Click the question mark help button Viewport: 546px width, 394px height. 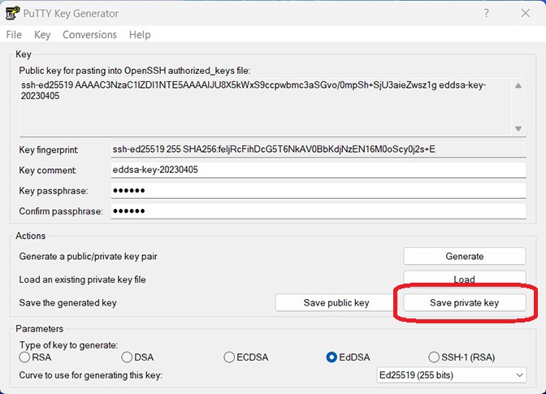pyautogui.click(x=487, y=13)
